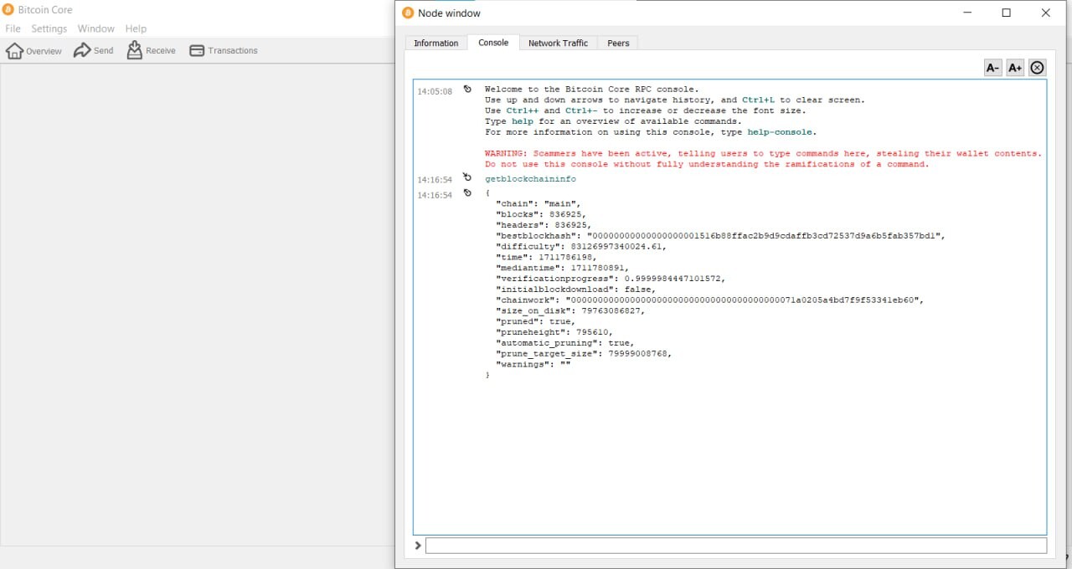Screen dimensions: 1072x569
Task: Click the icon beside the getblockchaininfo command
Action: 467,177
